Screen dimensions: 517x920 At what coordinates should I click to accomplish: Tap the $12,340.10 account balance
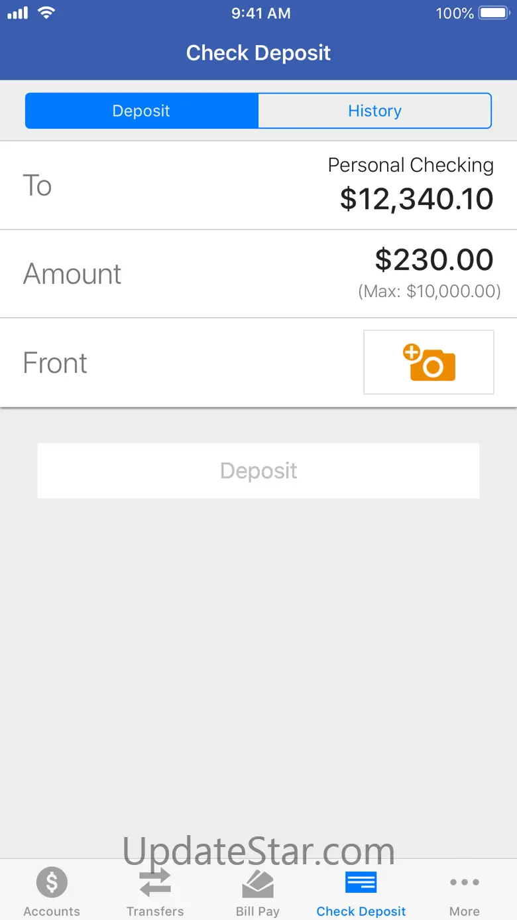pyautogui.click(x=416, y=199)
